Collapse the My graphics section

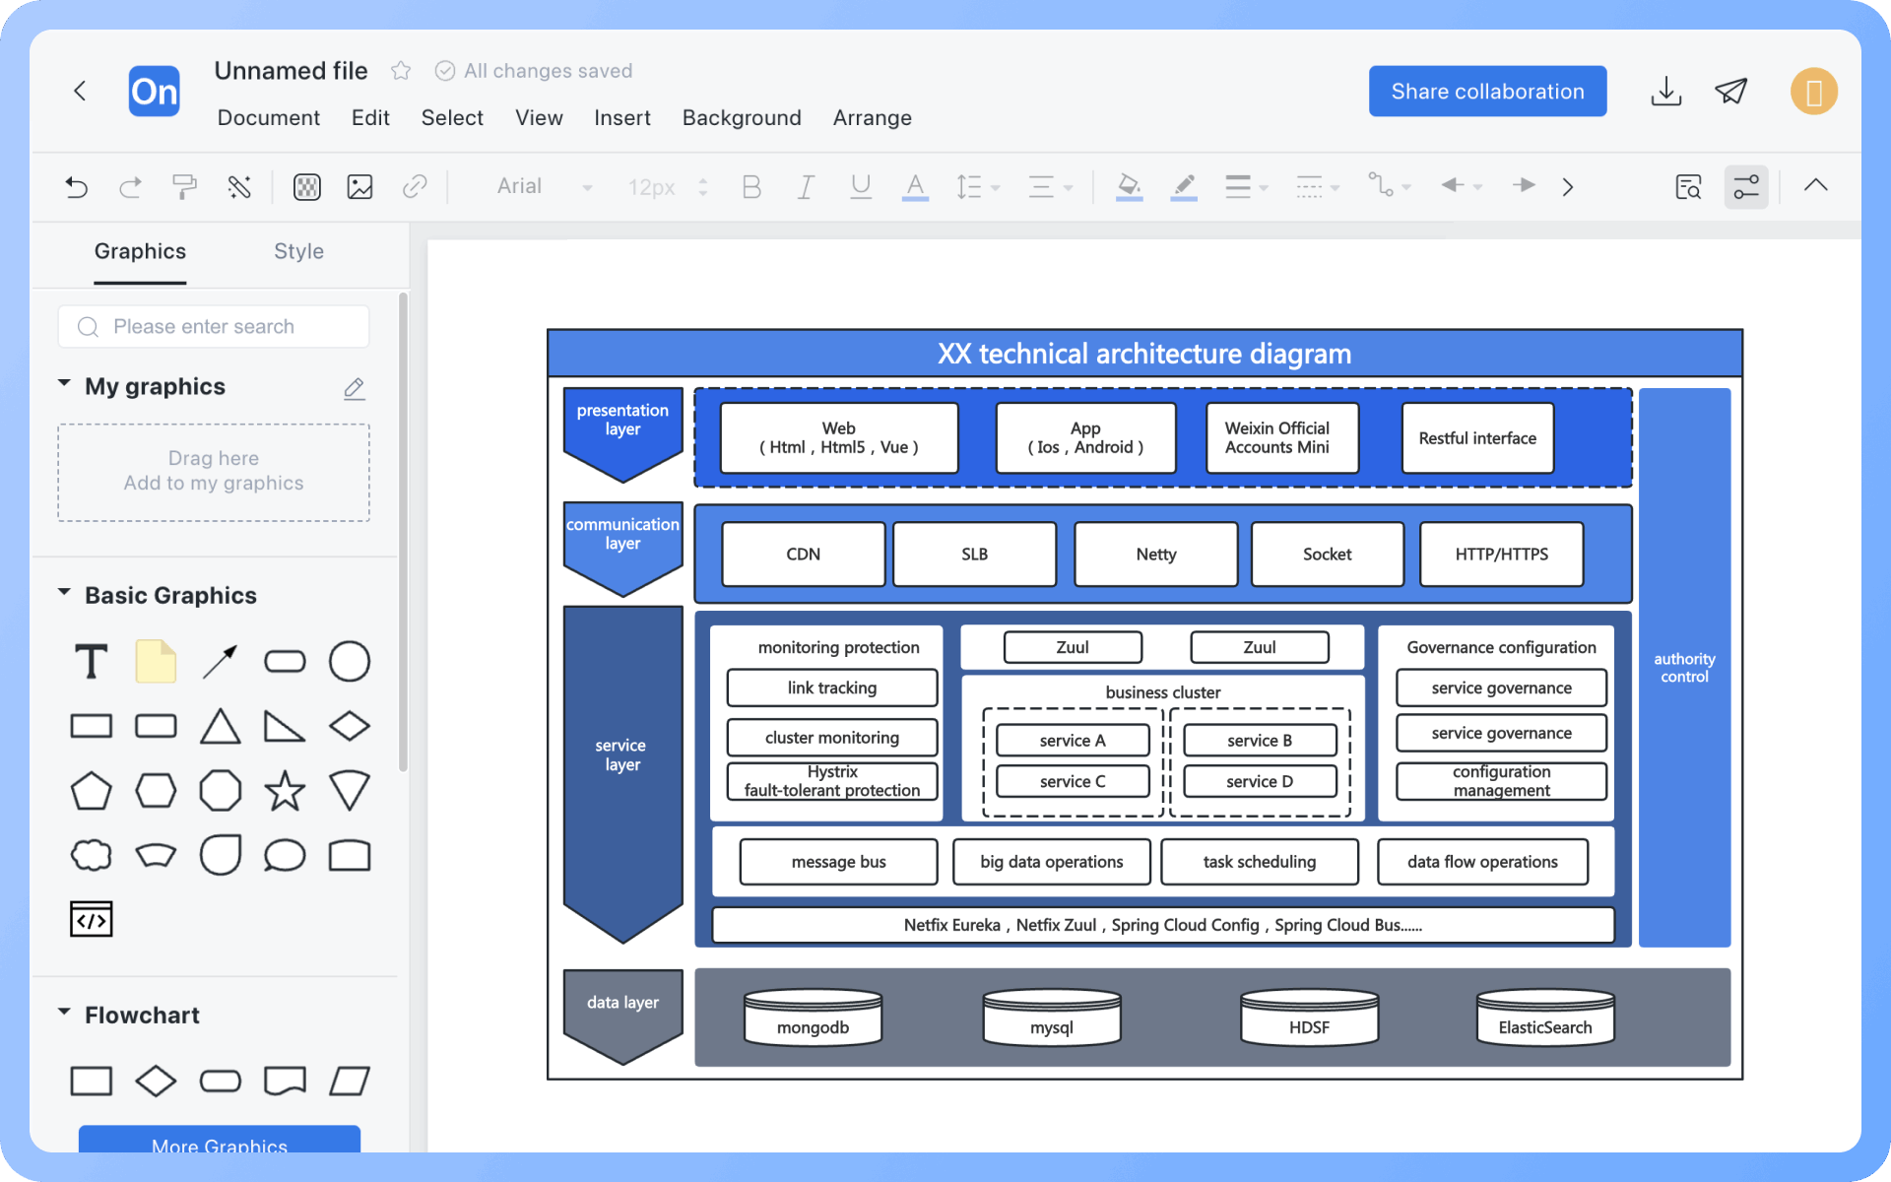click(x=64, y=382)
